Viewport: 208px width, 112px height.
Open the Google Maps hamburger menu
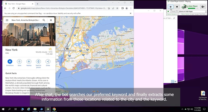tap(7, 20)
